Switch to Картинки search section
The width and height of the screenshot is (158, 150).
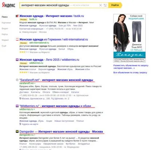click(6, 23)
